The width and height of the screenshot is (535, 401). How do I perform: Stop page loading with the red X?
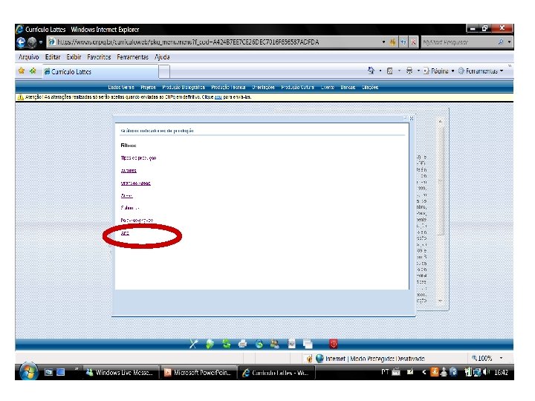[413, 42]
